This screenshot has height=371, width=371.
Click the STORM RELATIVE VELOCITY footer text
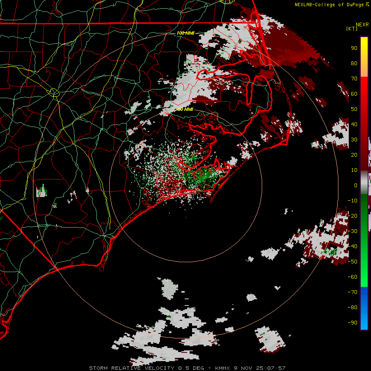click(131, 368)
